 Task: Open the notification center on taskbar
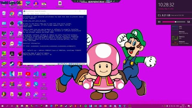pyautogui.click(x=189, y=106)
